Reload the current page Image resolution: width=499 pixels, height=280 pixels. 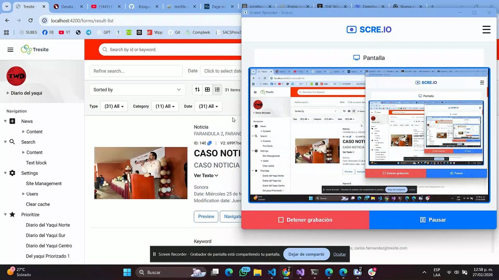[30, 20]
